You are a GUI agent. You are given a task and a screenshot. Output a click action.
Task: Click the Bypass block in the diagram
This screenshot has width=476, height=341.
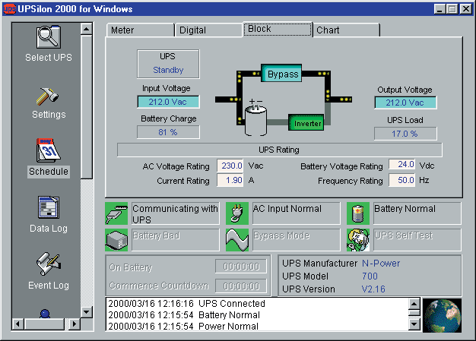281,73
